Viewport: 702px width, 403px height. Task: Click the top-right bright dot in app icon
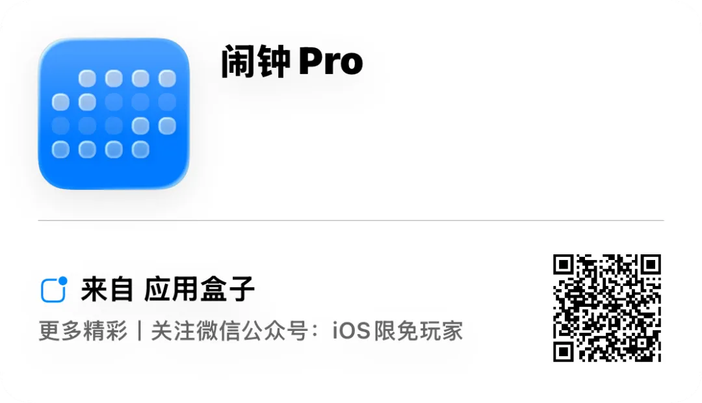[167, 79]
